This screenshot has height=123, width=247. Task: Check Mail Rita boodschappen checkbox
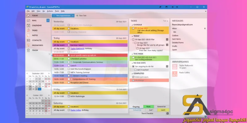click(x=69, y=69)
